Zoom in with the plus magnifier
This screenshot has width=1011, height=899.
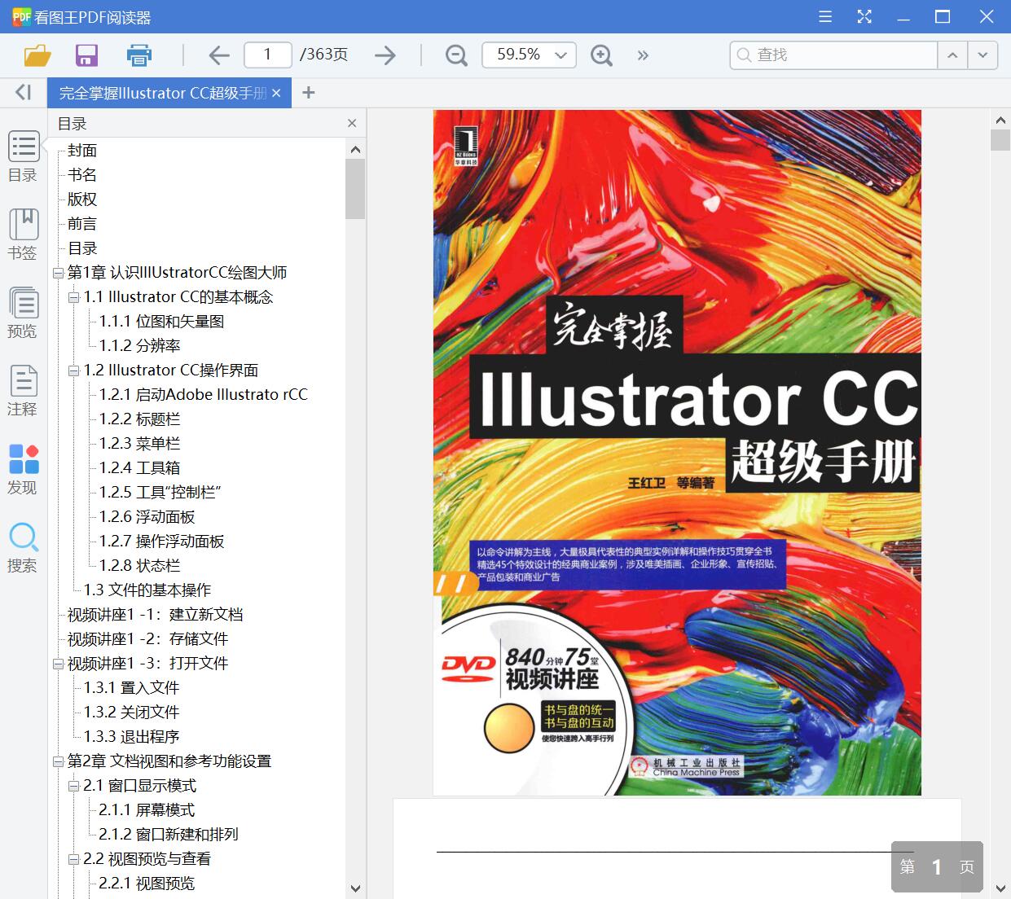tap(601, 55)
